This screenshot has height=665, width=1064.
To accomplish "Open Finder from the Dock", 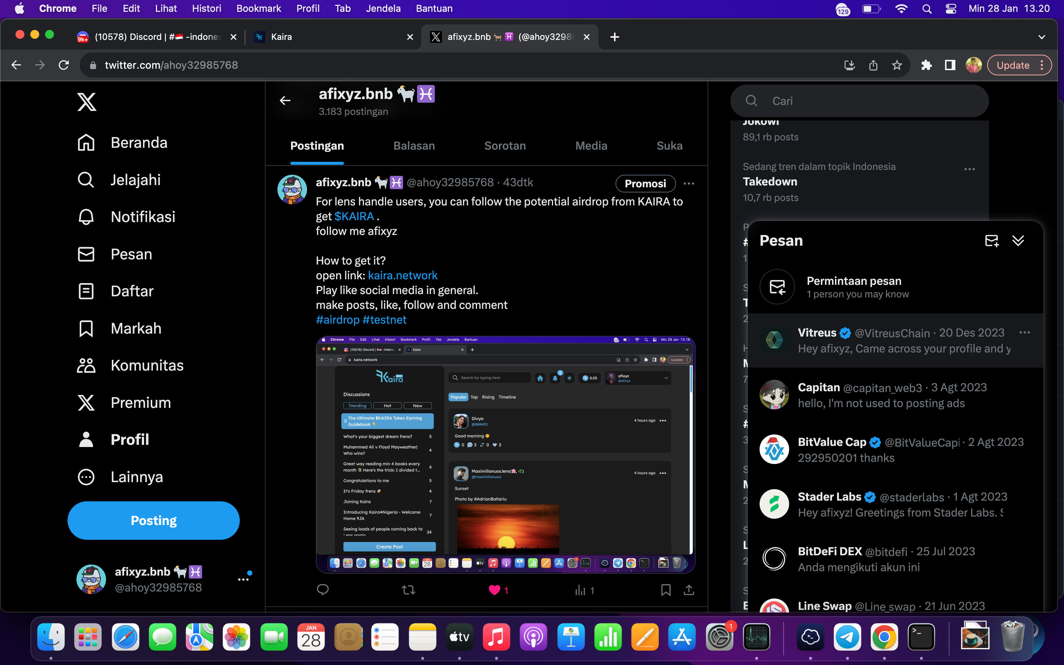I will [x=51, y=637].
